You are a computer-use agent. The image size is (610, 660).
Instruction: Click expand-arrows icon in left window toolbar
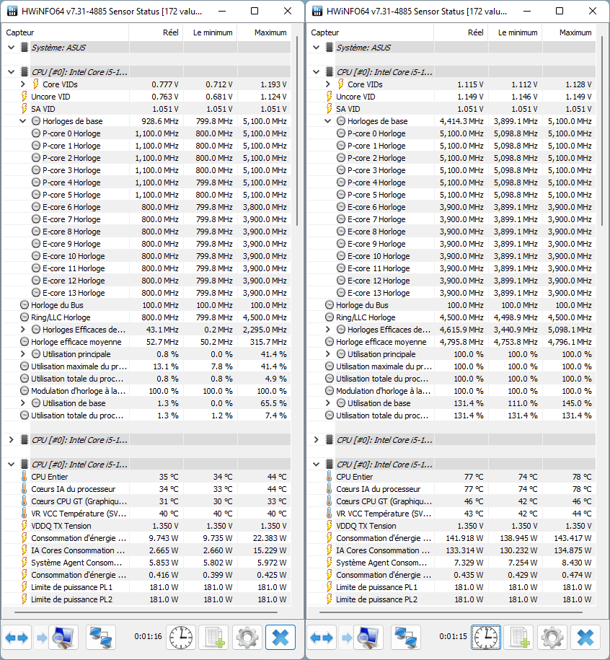pyautogui.click(x=16, y=638)
